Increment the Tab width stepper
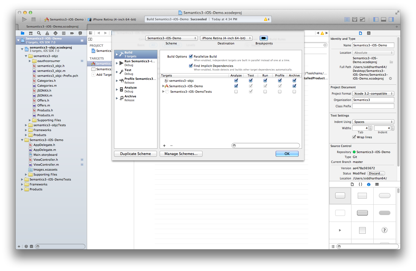Viewport: 416px width, 271px height. point(370,127)
